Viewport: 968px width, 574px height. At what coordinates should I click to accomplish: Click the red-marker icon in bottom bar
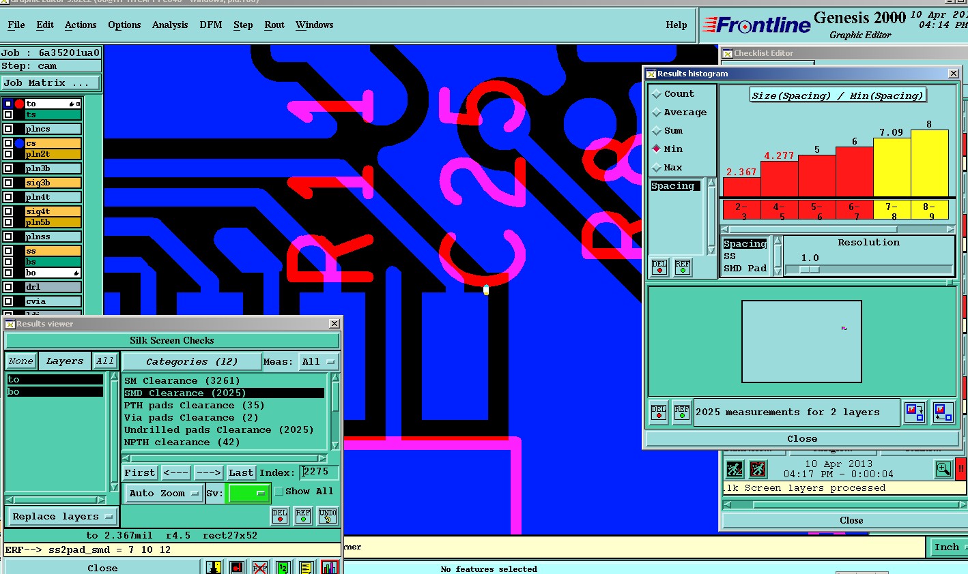[236, 567]
